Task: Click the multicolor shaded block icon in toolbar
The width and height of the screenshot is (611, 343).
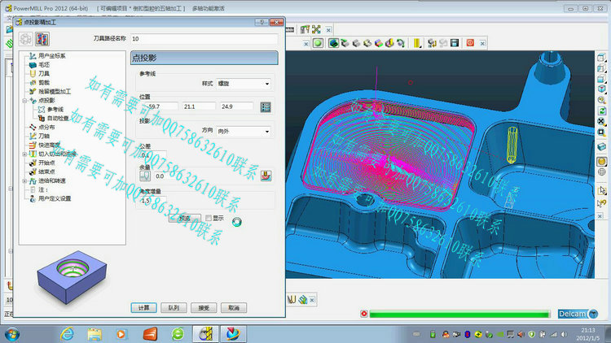Action: pyautogui.click(x=378, y=43)
